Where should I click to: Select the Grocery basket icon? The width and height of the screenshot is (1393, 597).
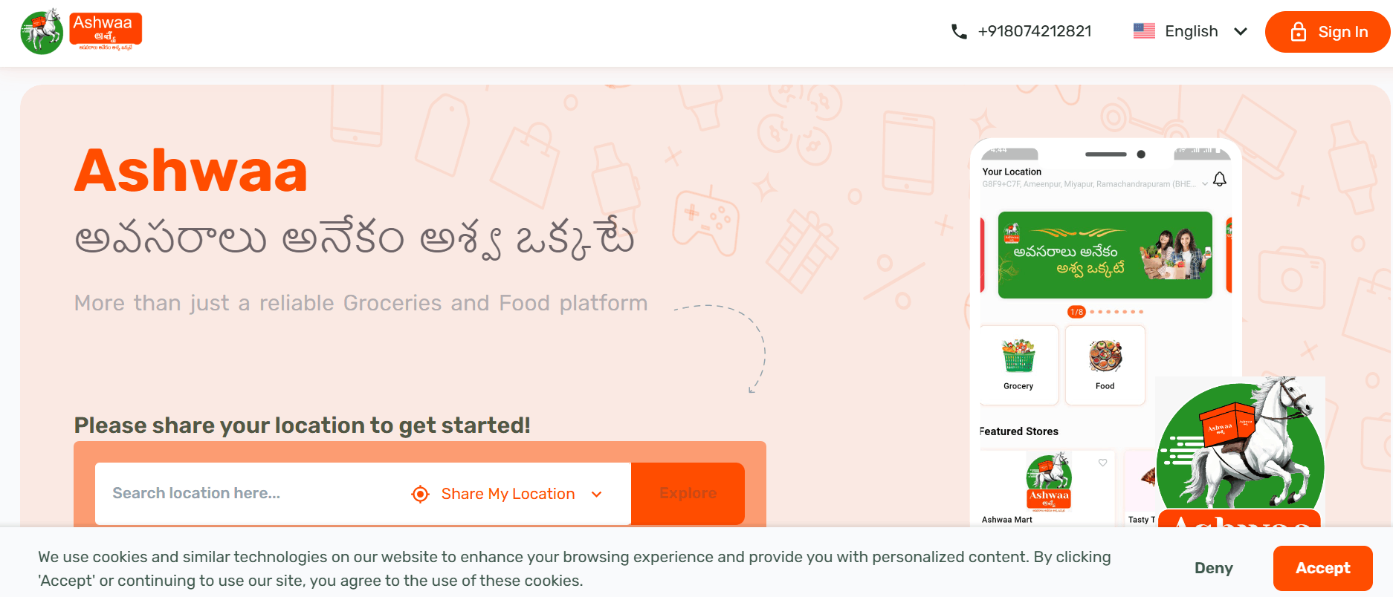[1018, 356]
